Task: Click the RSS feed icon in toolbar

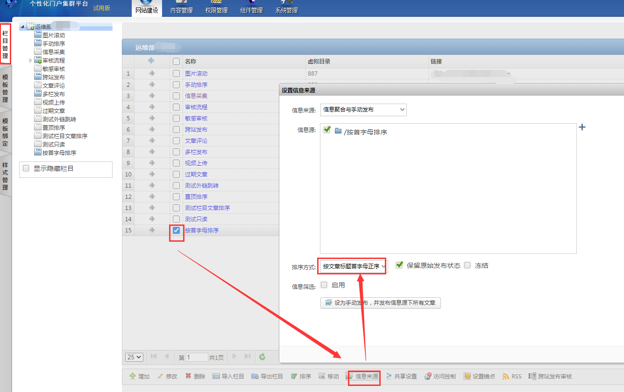Action: [x=506, y=376]
